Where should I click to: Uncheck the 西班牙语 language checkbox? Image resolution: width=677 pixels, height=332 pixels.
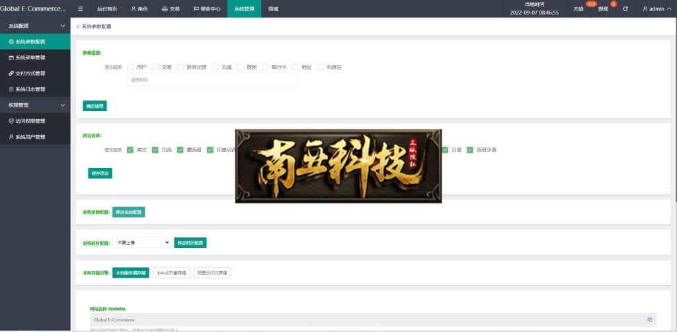coord(470,150)
